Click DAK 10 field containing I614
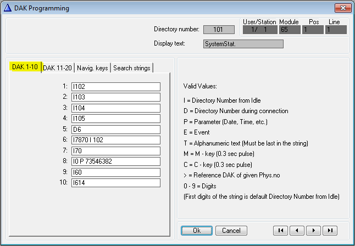Image resolution: width=355 pixels, height=246 pixels. click(115, 182)
